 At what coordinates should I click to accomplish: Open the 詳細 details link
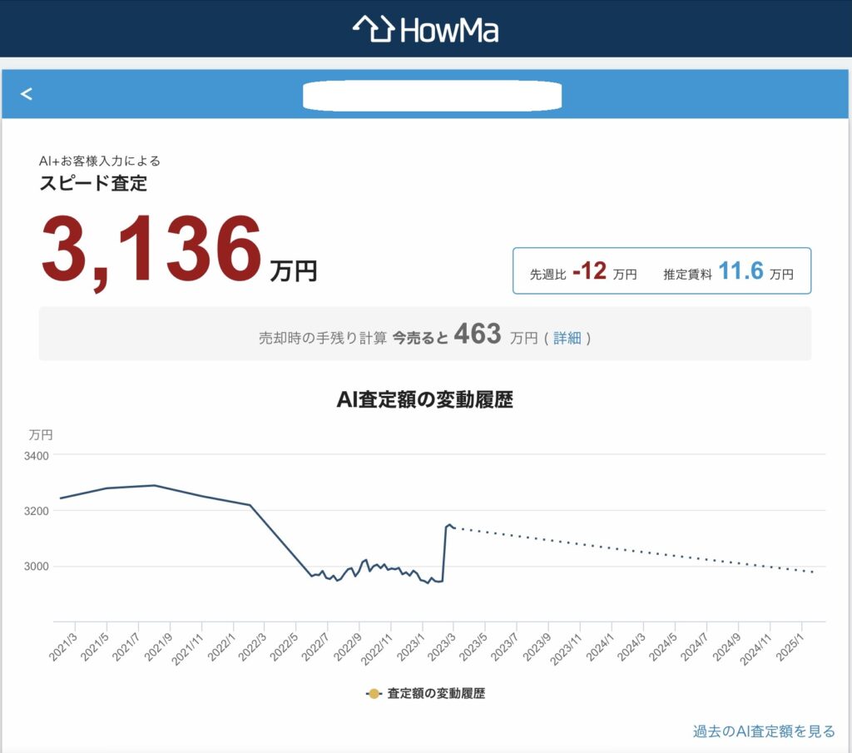click(567, 338)
